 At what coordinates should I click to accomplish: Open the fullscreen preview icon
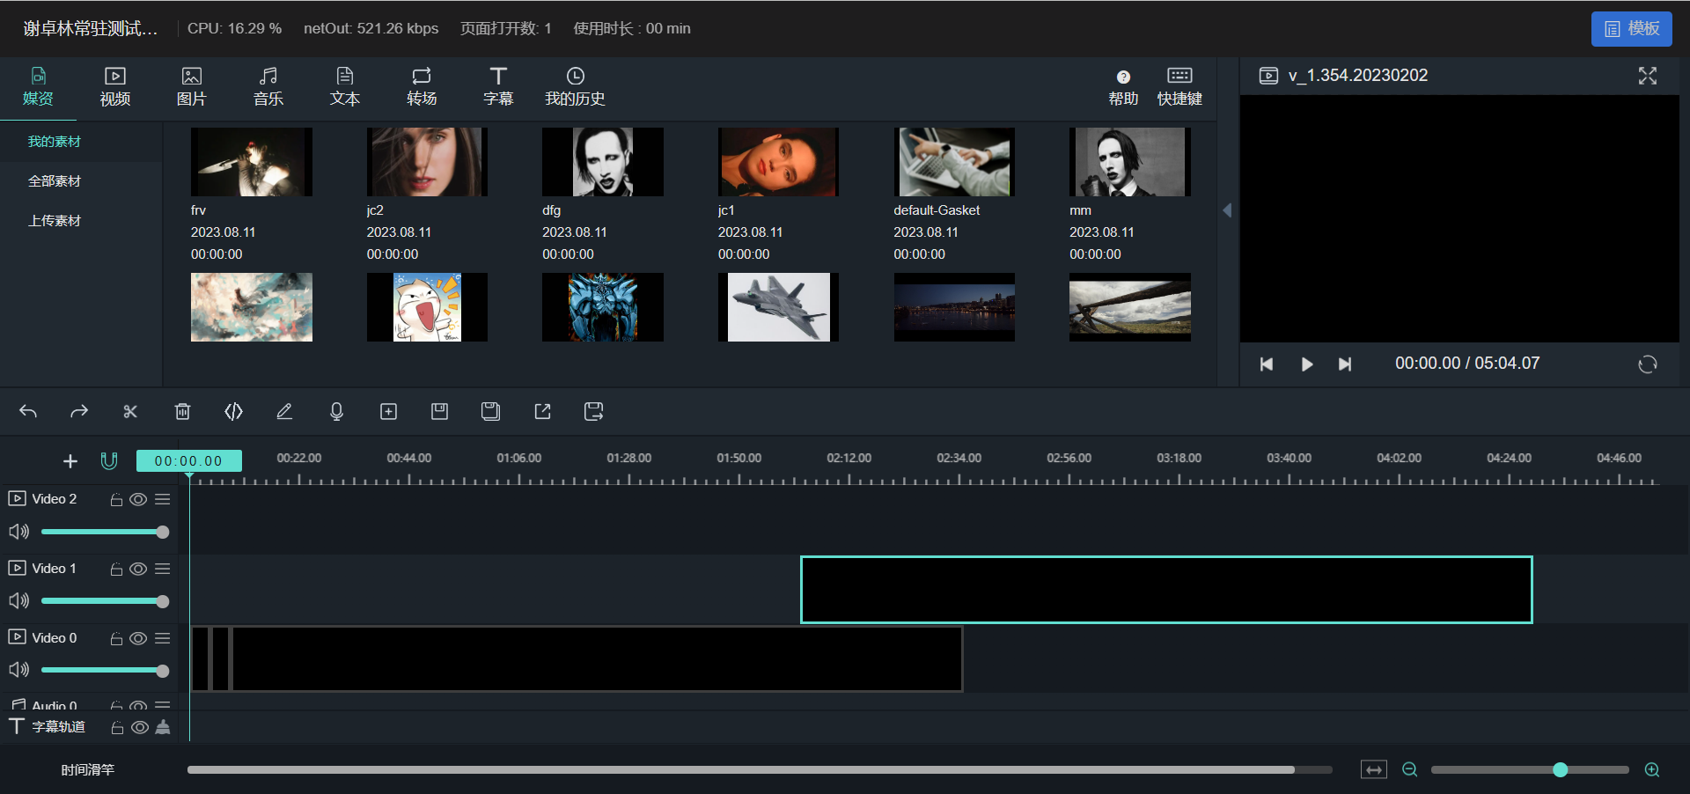point(1647,76)
